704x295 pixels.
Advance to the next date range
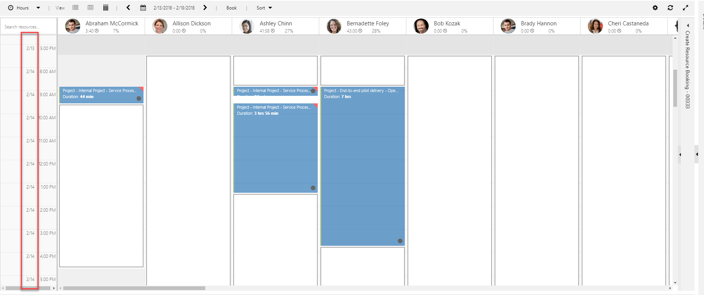[205, 8]
